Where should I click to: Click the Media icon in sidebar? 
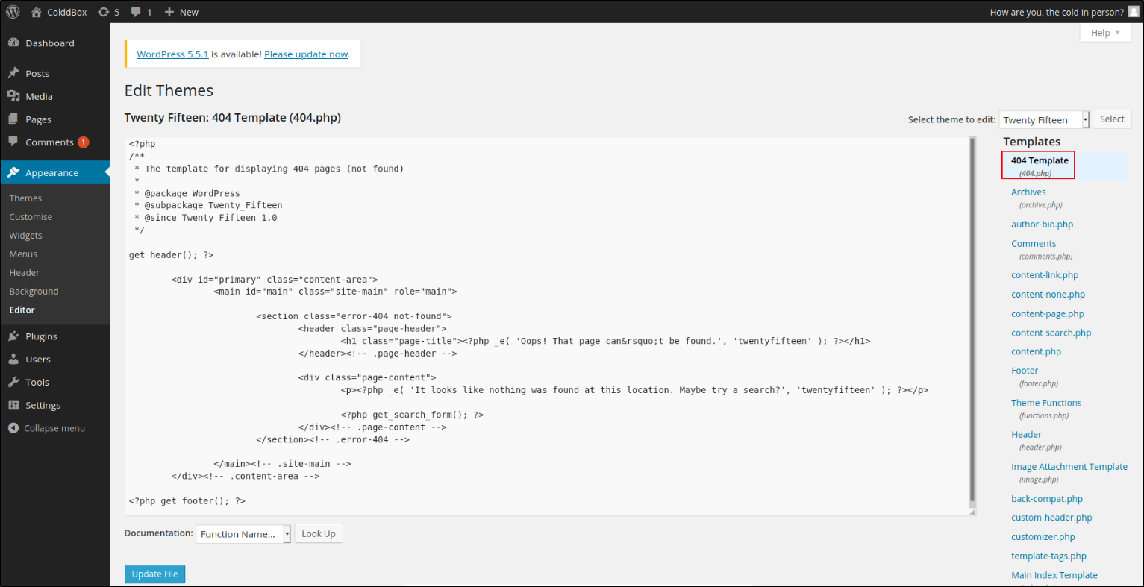pos(13,96)
